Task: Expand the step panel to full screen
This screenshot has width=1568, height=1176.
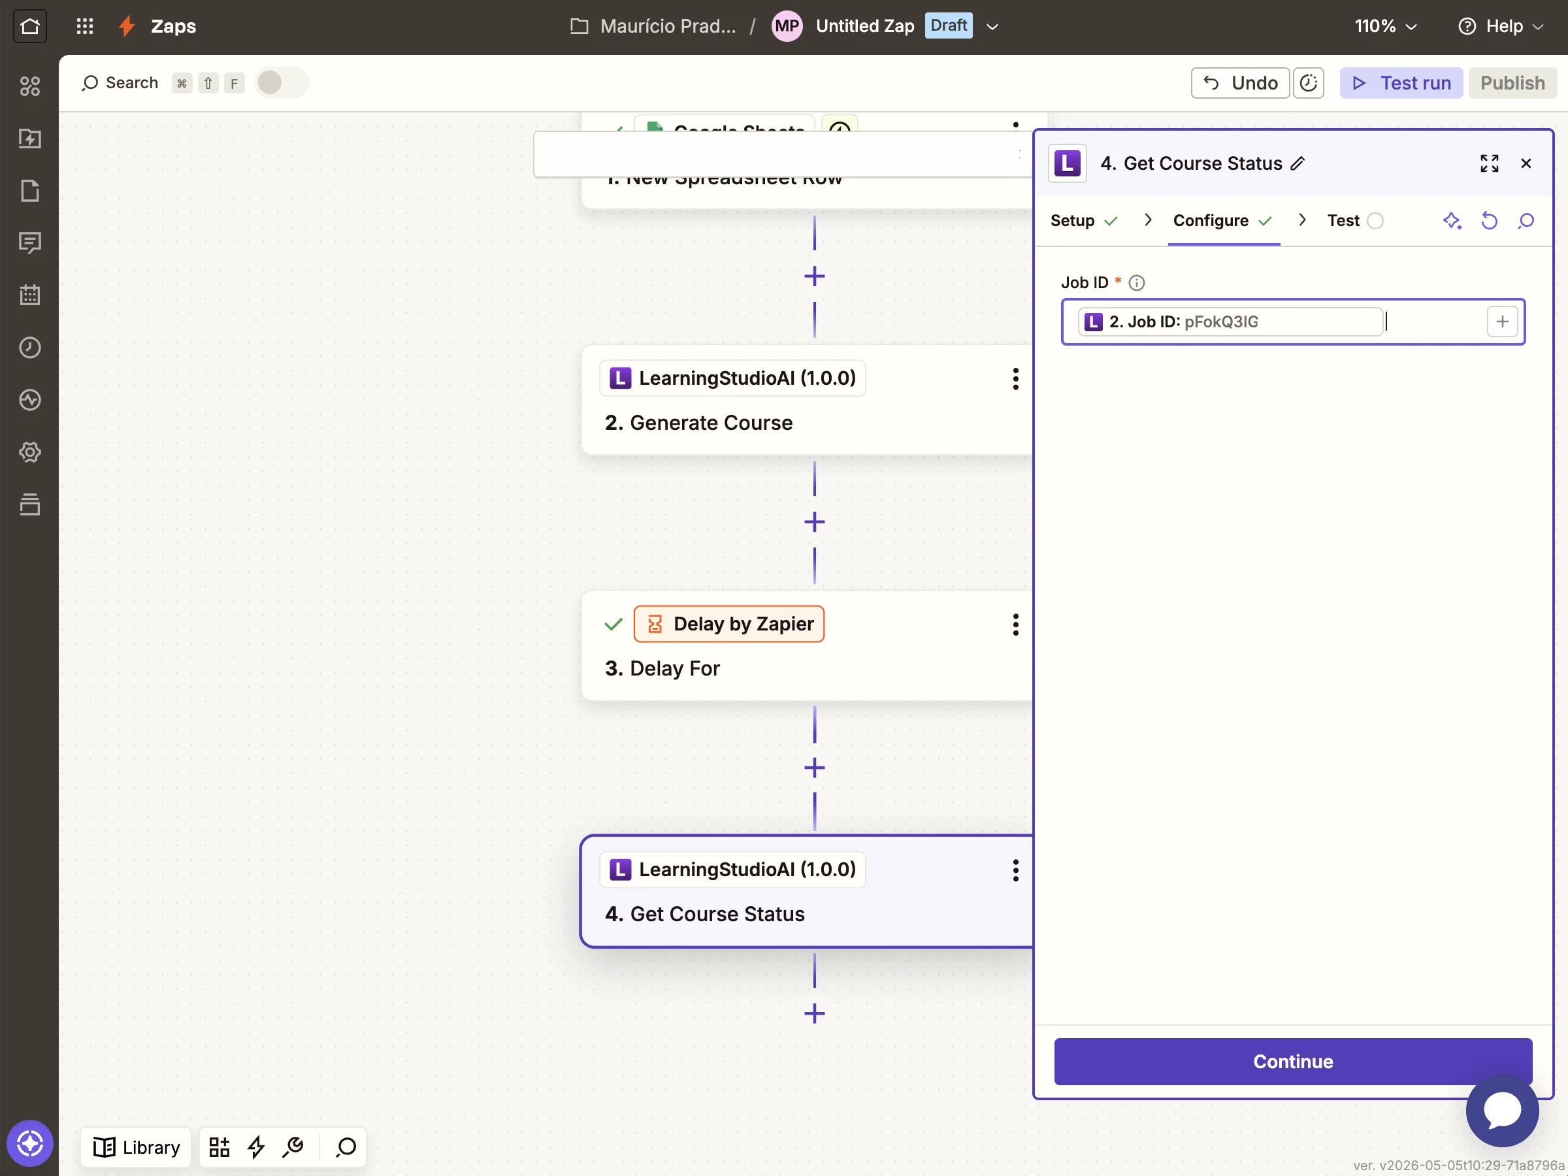Action: coord(1490,164)
